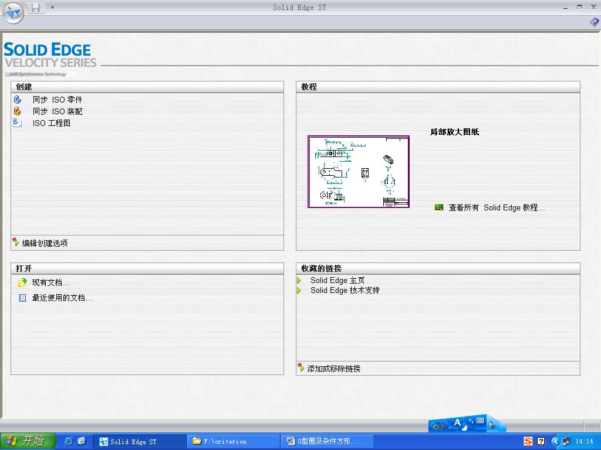Click the 收藏的链接 panel header
The height and width of the screenshot is (450, 601).
click(x=438, y=268)
